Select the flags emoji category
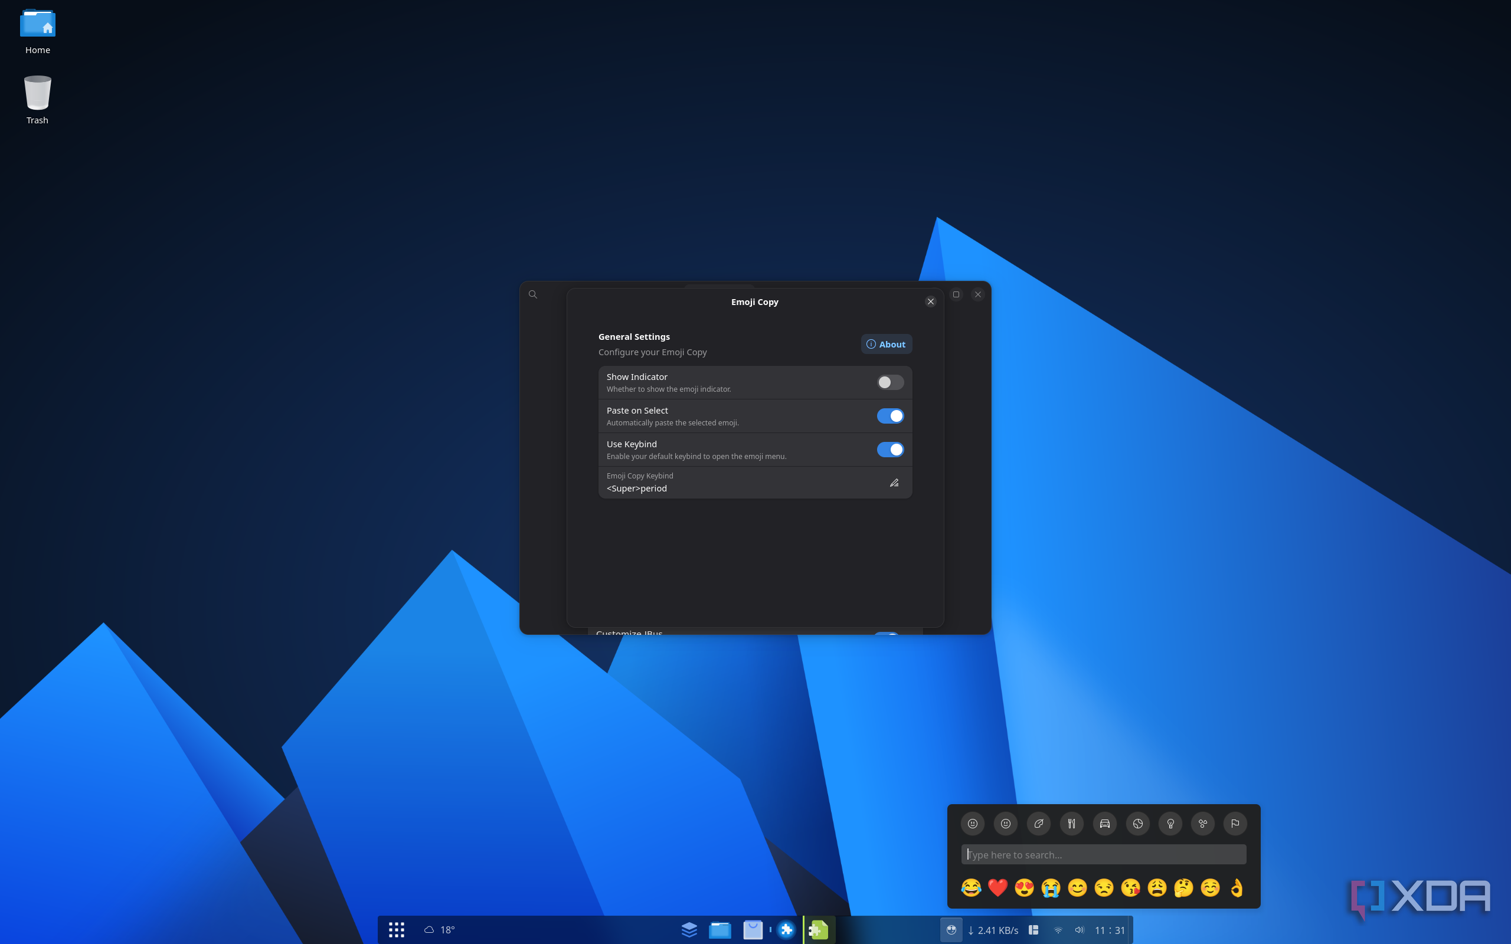Screen dimensions: 1511x944 (x=1235, y=824)
